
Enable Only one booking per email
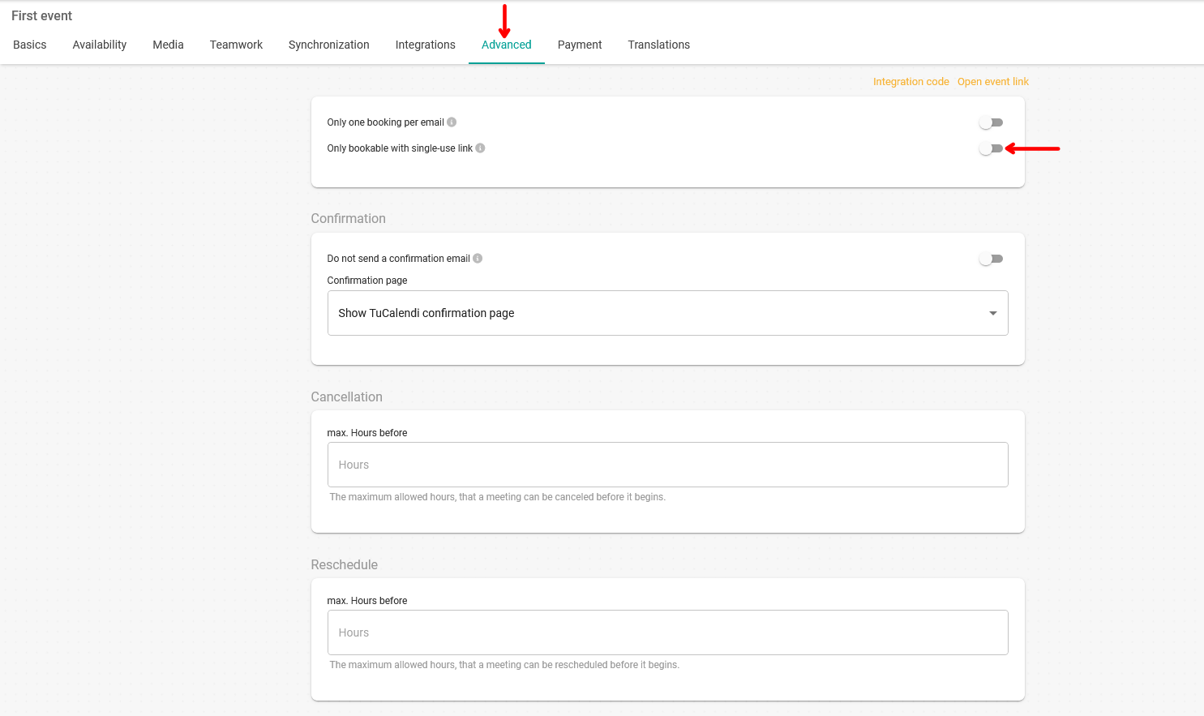click(x=991, y=122)
